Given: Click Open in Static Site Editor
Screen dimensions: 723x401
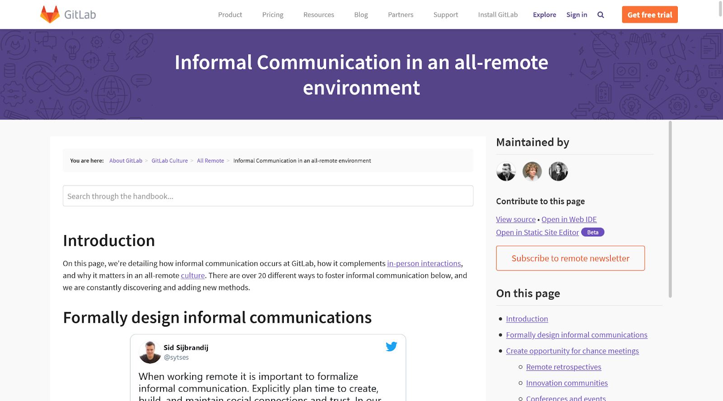Looking at the screenshot, I should tap(537, 232).
